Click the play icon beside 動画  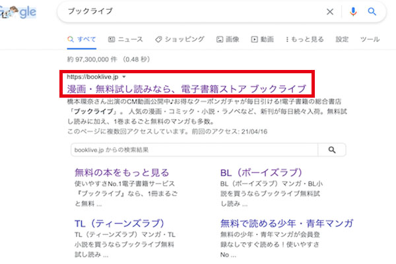tap(254, 40)
